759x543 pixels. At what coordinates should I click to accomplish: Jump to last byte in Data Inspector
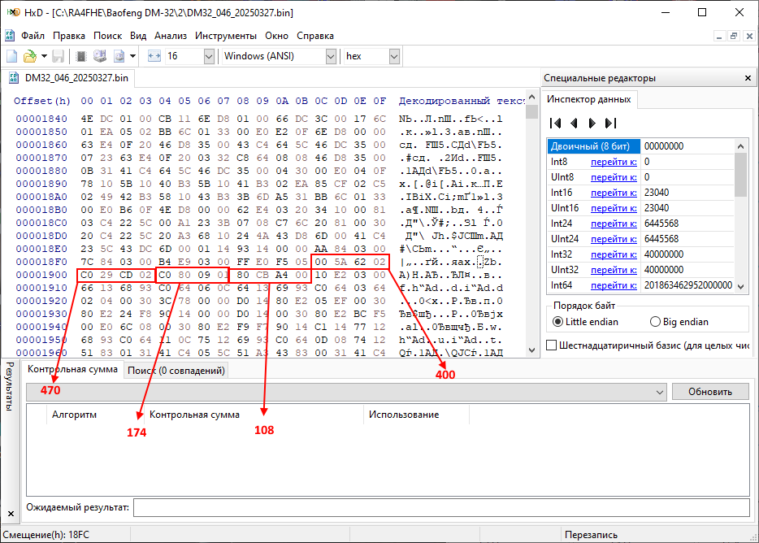610,123
